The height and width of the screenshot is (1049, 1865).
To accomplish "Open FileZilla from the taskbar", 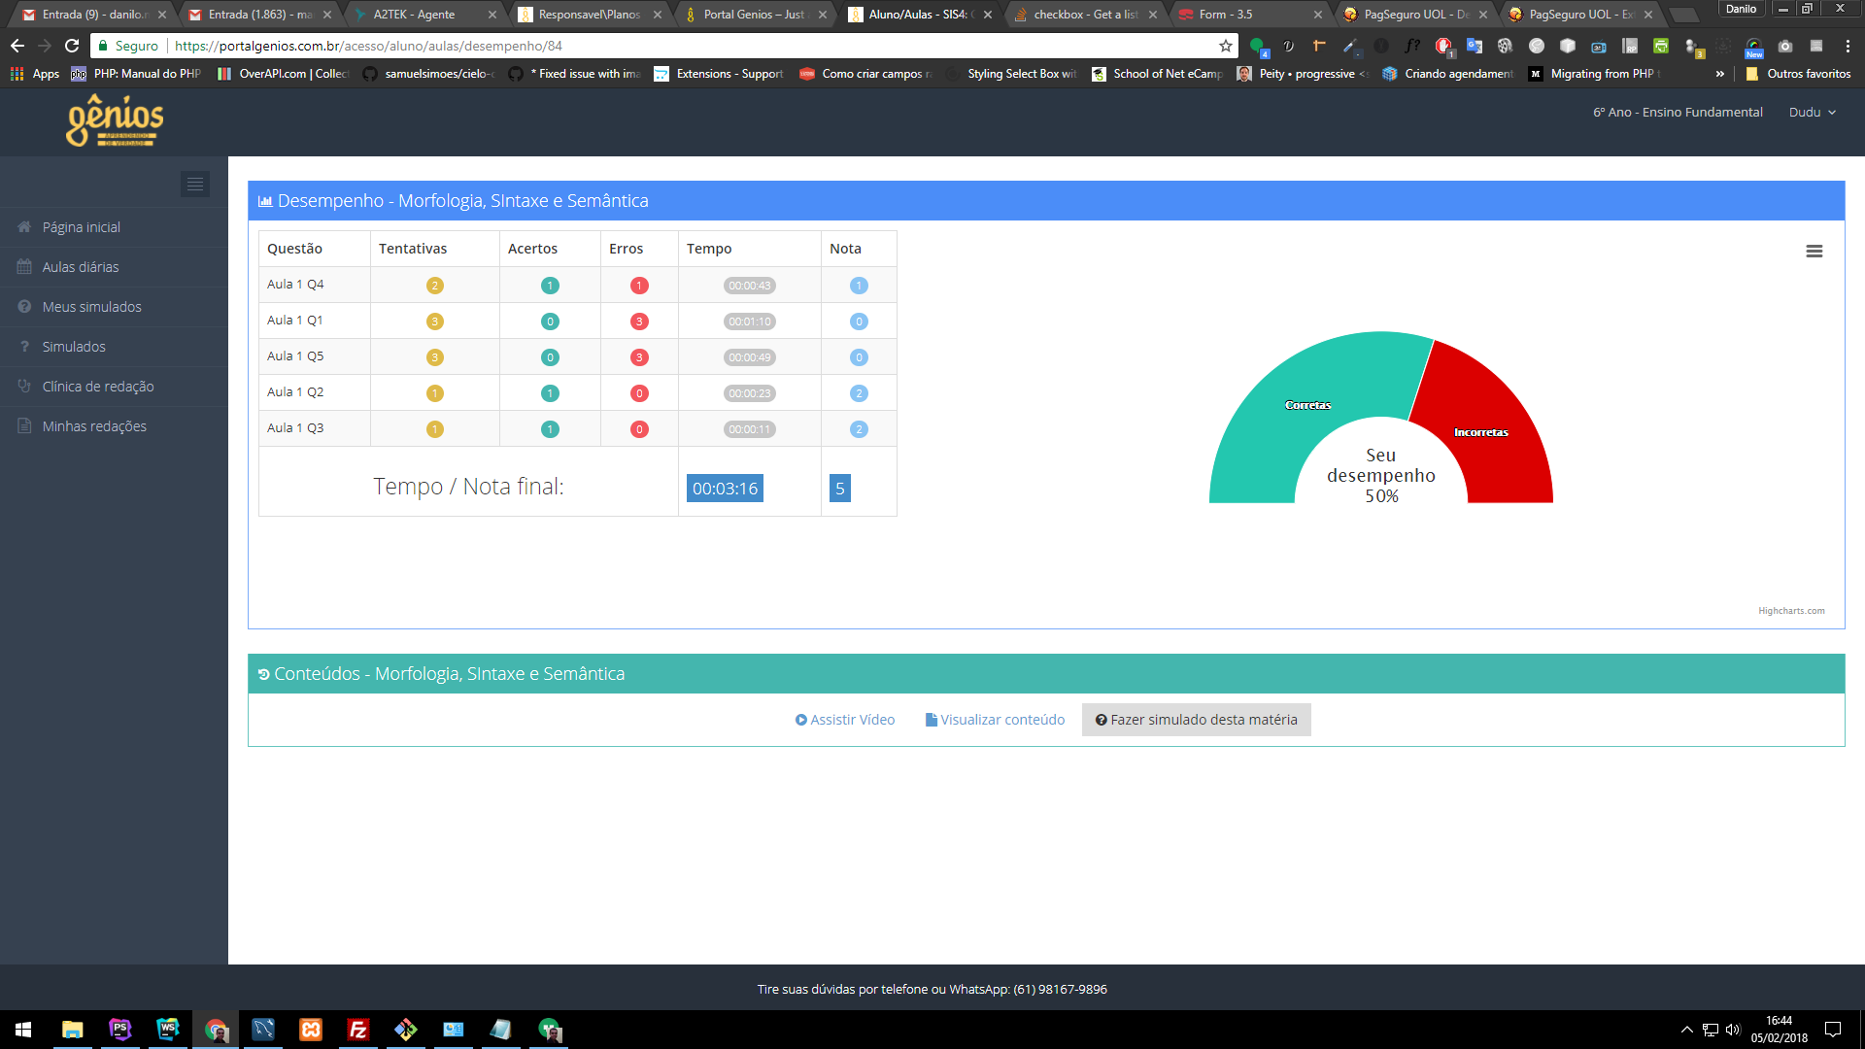I will (358, 1030).
